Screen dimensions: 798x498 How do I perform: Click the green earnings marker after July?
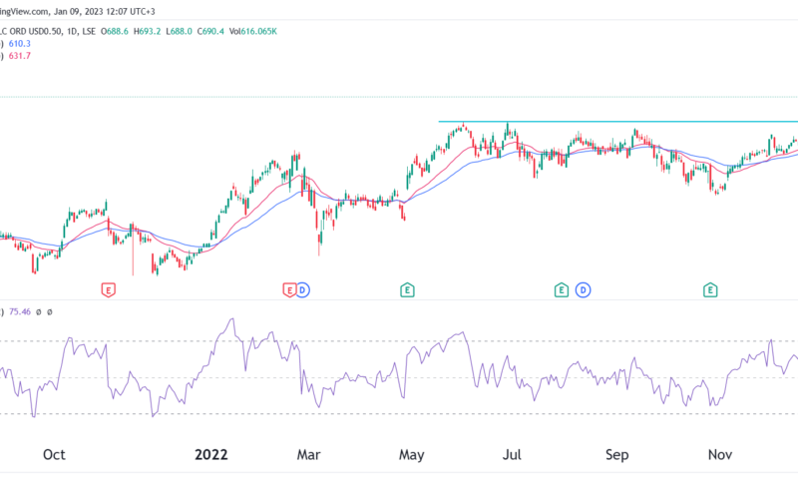(561, 290)
